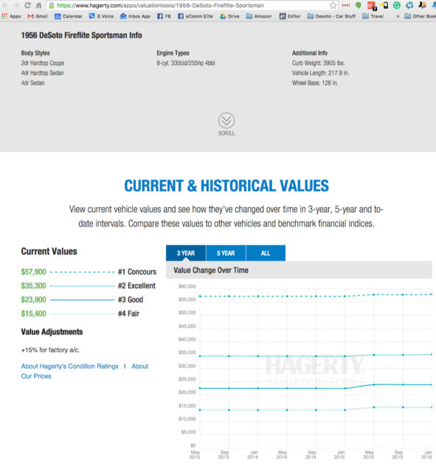Viewport: 436px width, 472px height.
Task: Click the #3 Good $23,900 value
Action: tap(33, 299)
